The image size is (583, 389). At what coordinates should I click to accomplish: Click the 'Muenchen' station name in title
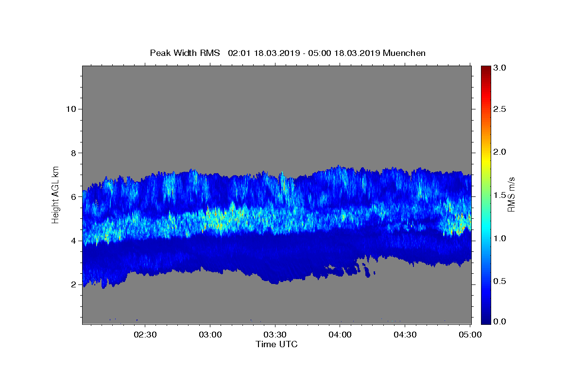pos(404,53)
